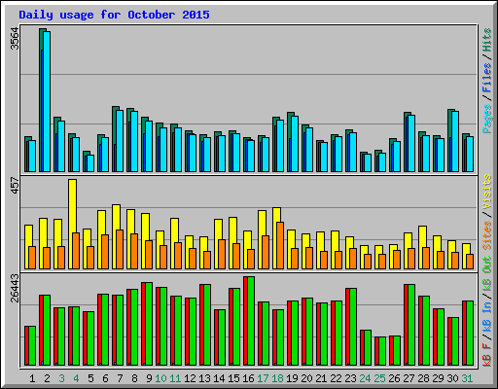Select day label 14 on the x-axis
This screenshot has height=389, width=498.
[219, 378]
